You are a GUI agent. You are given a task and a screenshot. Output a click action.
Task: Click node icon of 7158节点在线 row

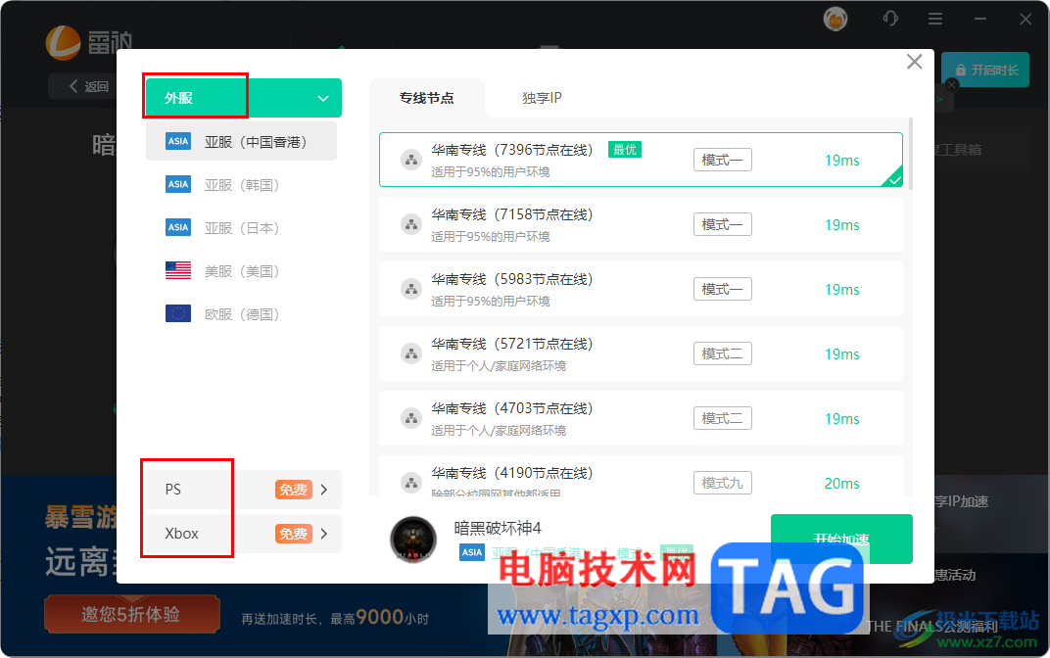411,224
